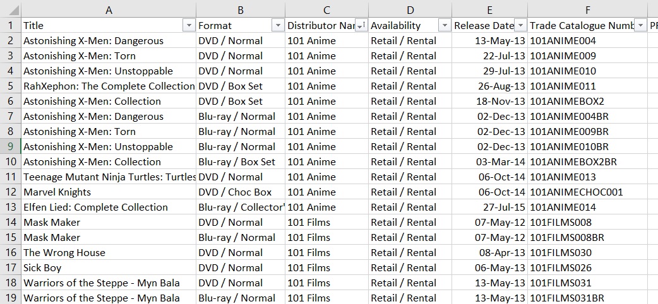
Task: Click the Select All corner triangle
Action: [x=11, y=10]
